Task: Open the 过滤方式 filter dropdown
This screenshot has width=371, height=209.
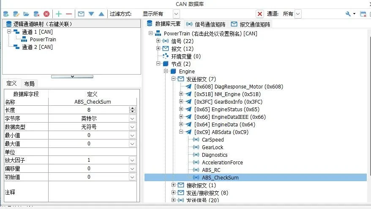Action: [x=176, y=14]
